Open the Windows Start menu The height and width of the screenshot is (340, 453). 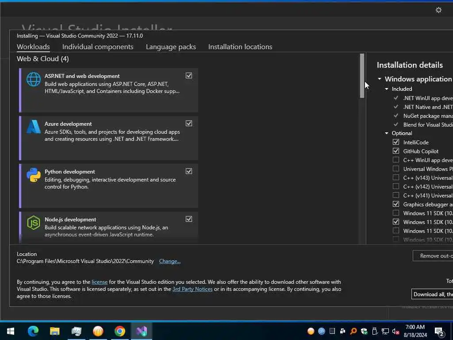[x=11, y=331]
